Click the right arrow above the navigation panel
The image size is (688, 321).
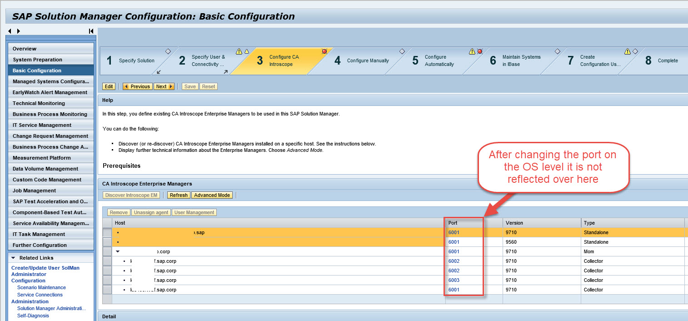(19, 31)
